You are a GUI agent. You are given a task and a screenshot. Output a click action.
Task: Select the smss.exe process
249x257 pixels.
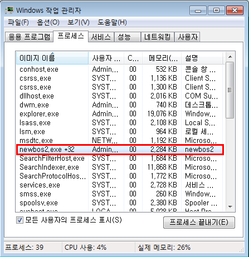coord(120,194)
